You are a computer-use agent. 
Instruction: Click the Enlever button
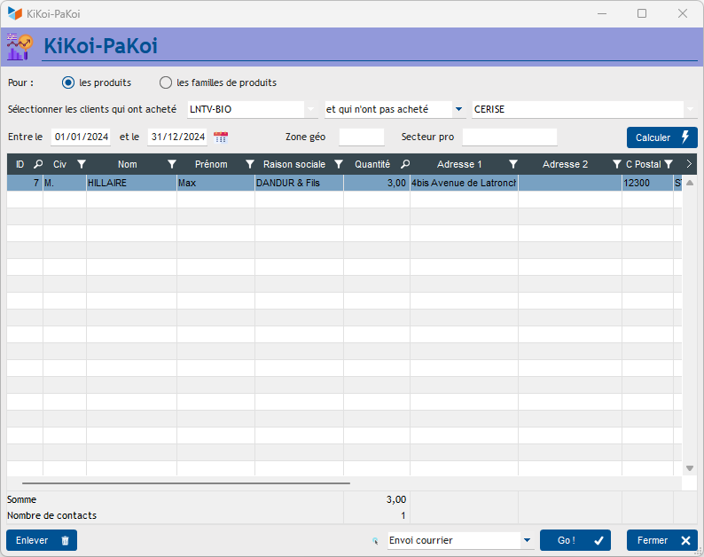(42, 540)
